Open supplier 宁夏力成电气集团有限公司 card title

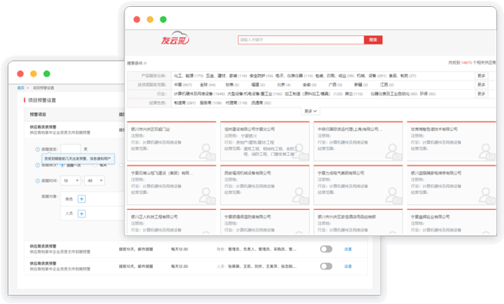point(341,173)
